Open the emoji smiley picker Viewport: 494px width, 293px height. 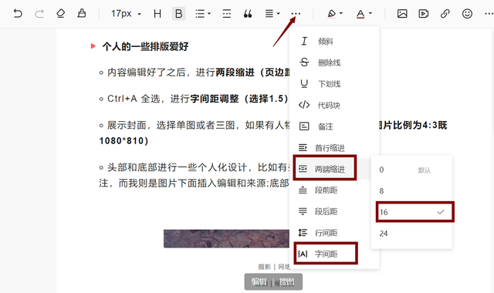467,14
